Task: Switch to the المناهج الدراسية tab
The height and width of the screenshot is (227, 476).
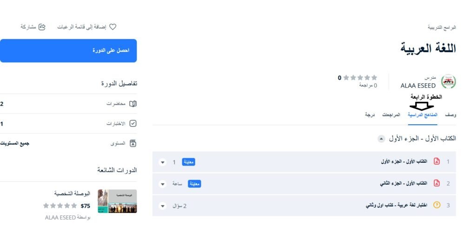Action: (423, 114)
